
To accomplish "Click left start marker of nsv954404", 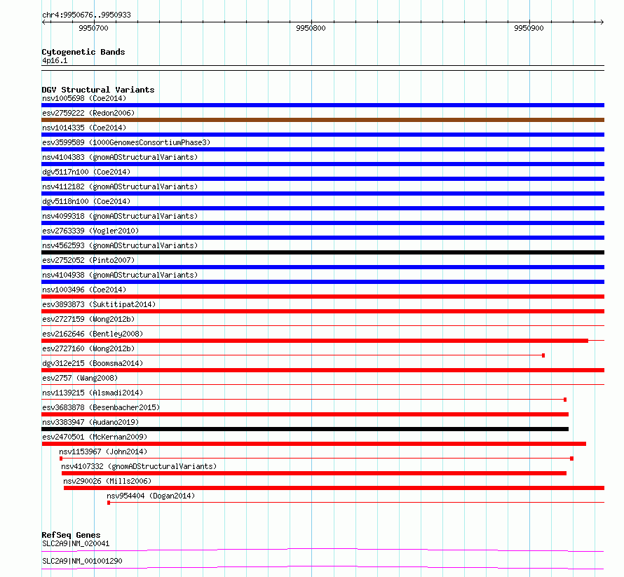I will coord(109,503).
